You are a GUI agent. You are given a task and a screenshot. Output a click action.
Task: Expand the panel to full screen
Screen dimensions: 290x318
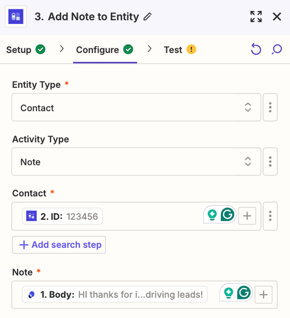(x=256, y=17)
